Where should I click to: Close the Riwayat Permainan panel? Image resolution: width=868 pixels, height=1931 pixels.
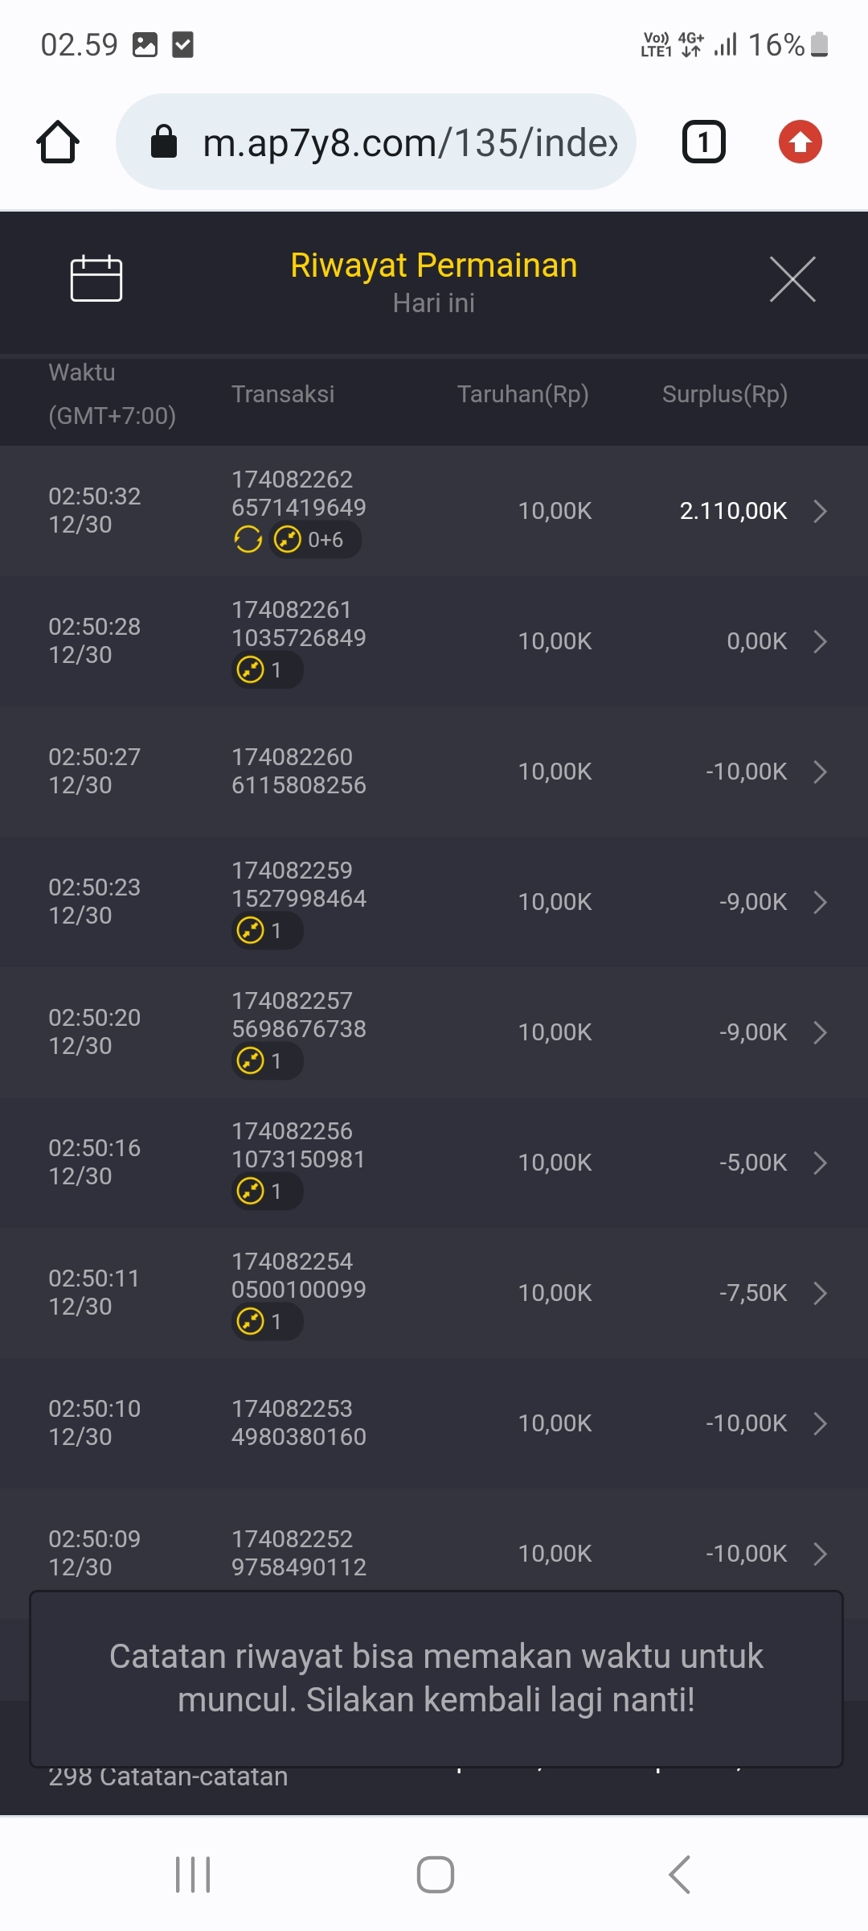tap(792, 279)
